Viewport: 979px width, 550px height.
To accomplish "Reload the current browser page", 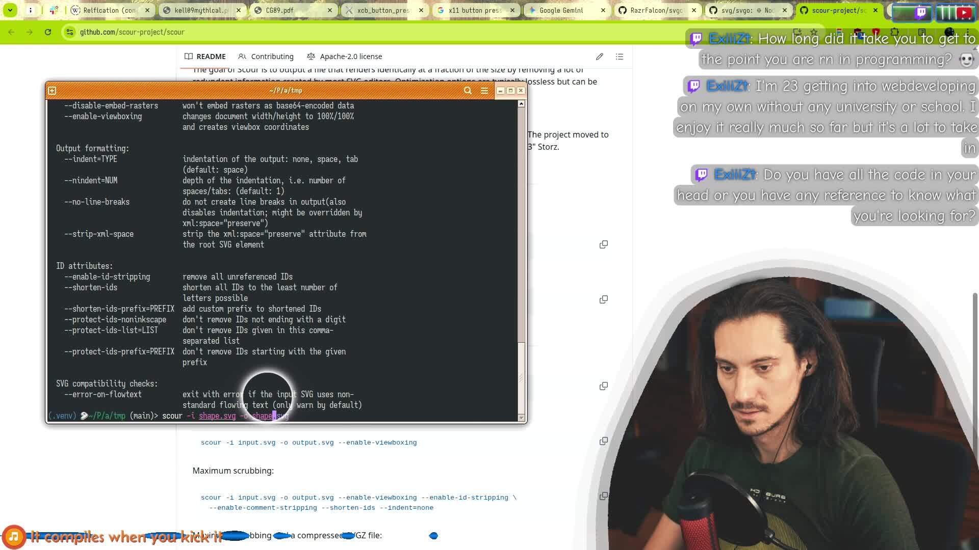I will [48, 32].
